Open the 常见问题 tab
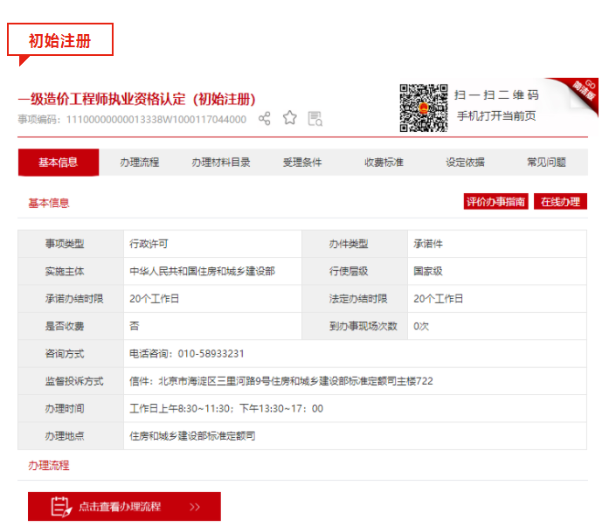Screen dimensions: 616x527 tap(546, 163)
